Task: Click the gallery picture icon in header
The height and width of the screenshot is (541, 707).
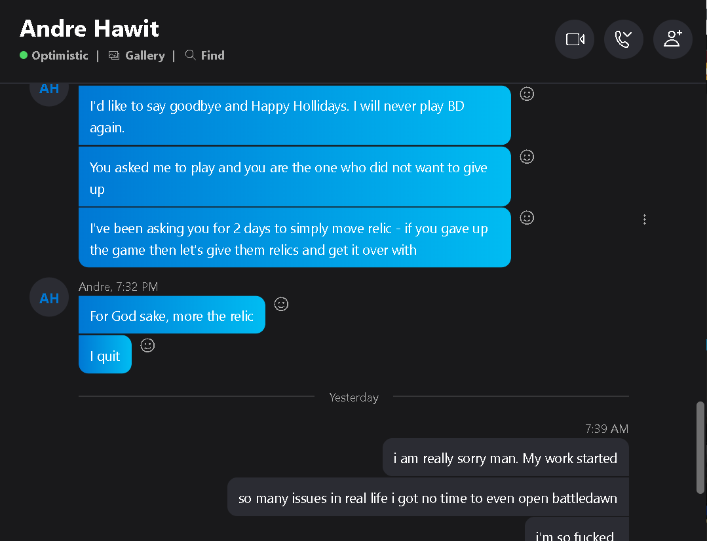Action: click(x=114, y=56)
